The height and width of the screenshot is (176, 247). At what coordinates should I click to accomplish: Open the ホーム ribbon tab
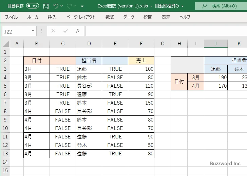(x=33, y=17)
